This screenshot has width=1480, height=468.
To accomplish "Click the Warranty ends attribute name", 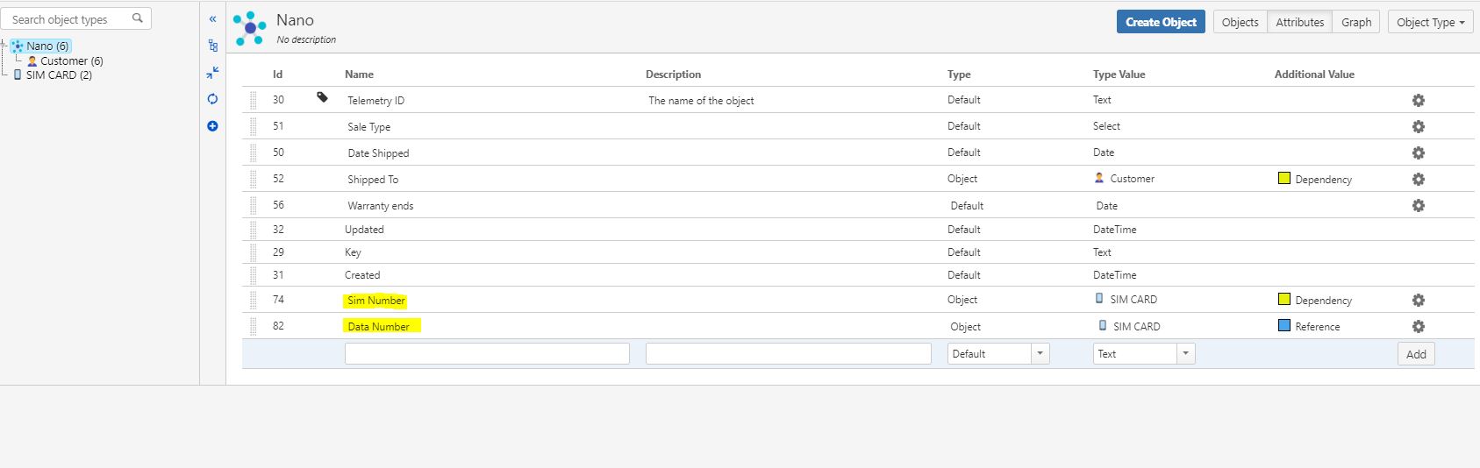I will click(380, 205).
